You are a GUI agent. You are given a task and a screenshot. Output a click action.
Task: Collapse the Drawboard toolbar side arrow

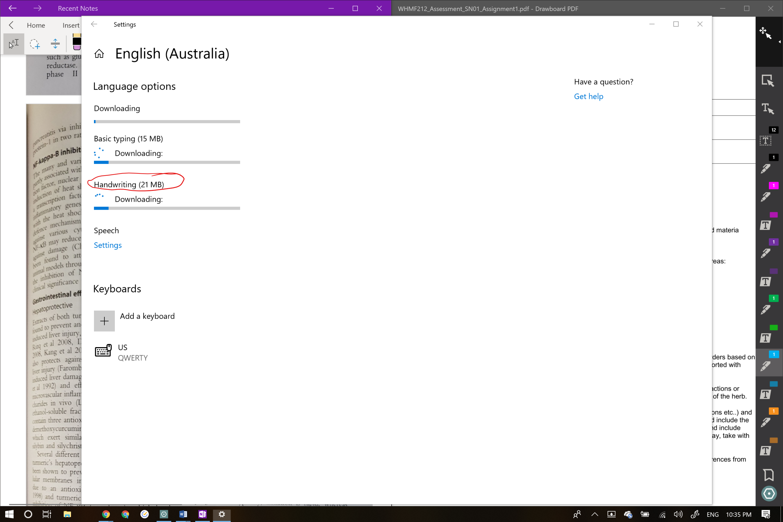779,42
